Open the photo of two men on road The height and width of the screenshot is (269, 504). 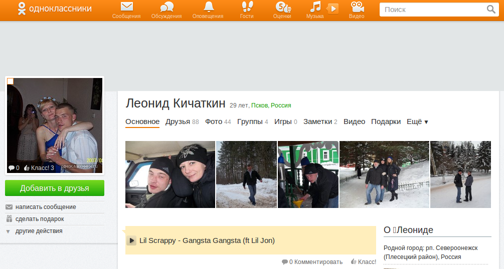tap(460, 174)
